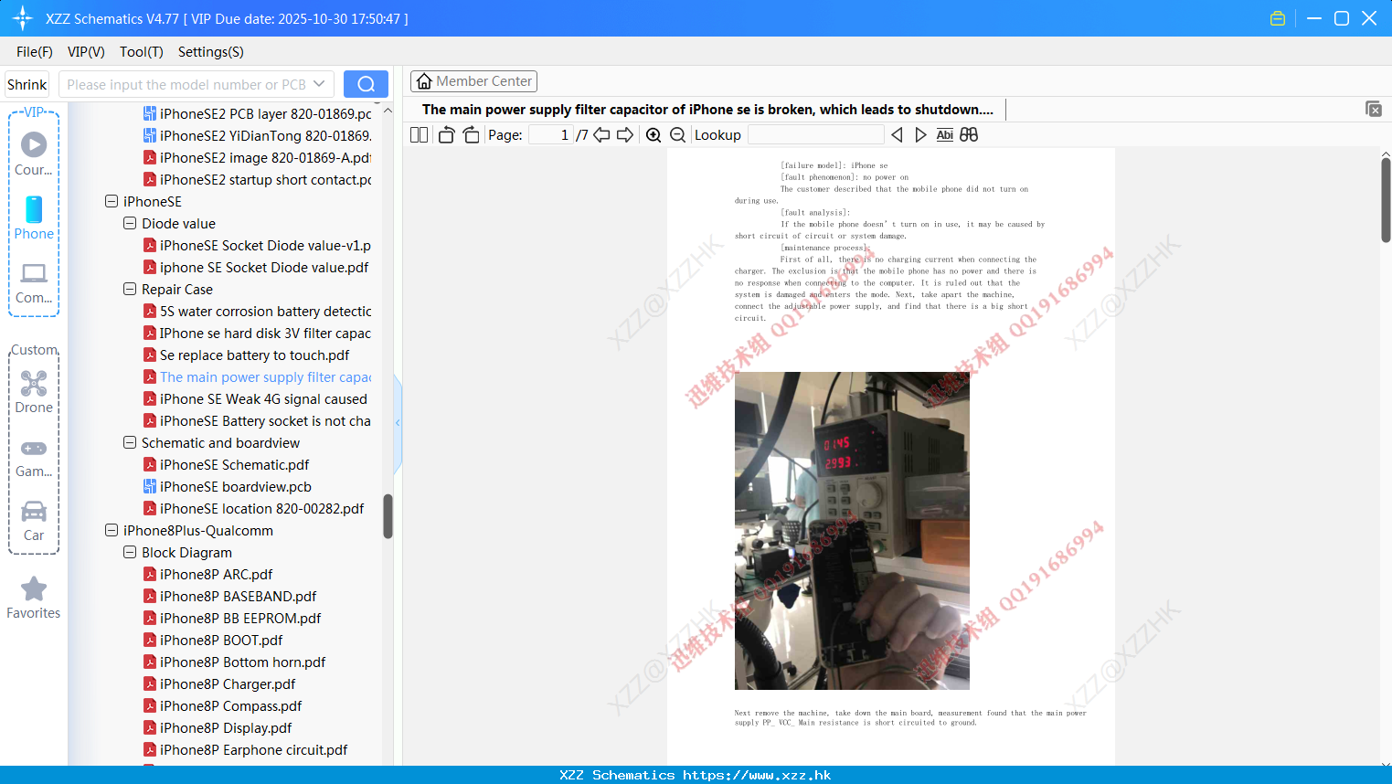Collapse the Schematic and boardview folder

coord(130,442)
